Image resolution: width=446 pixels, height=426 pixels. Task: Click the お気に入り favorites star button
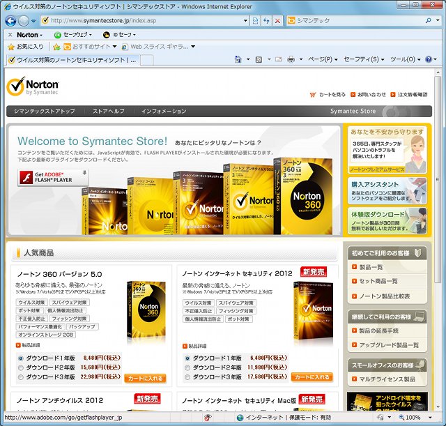tap(25, 47)
